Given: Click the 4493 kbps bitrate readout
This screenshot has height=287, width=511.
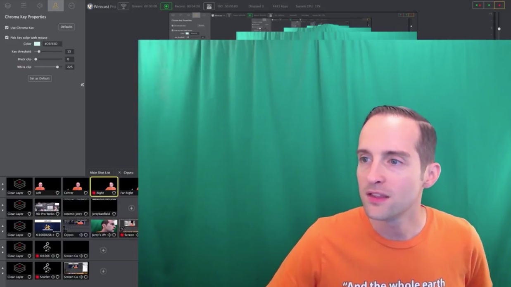Looking at the screenshot, I should pyautogui.click(x=280, y=6).
